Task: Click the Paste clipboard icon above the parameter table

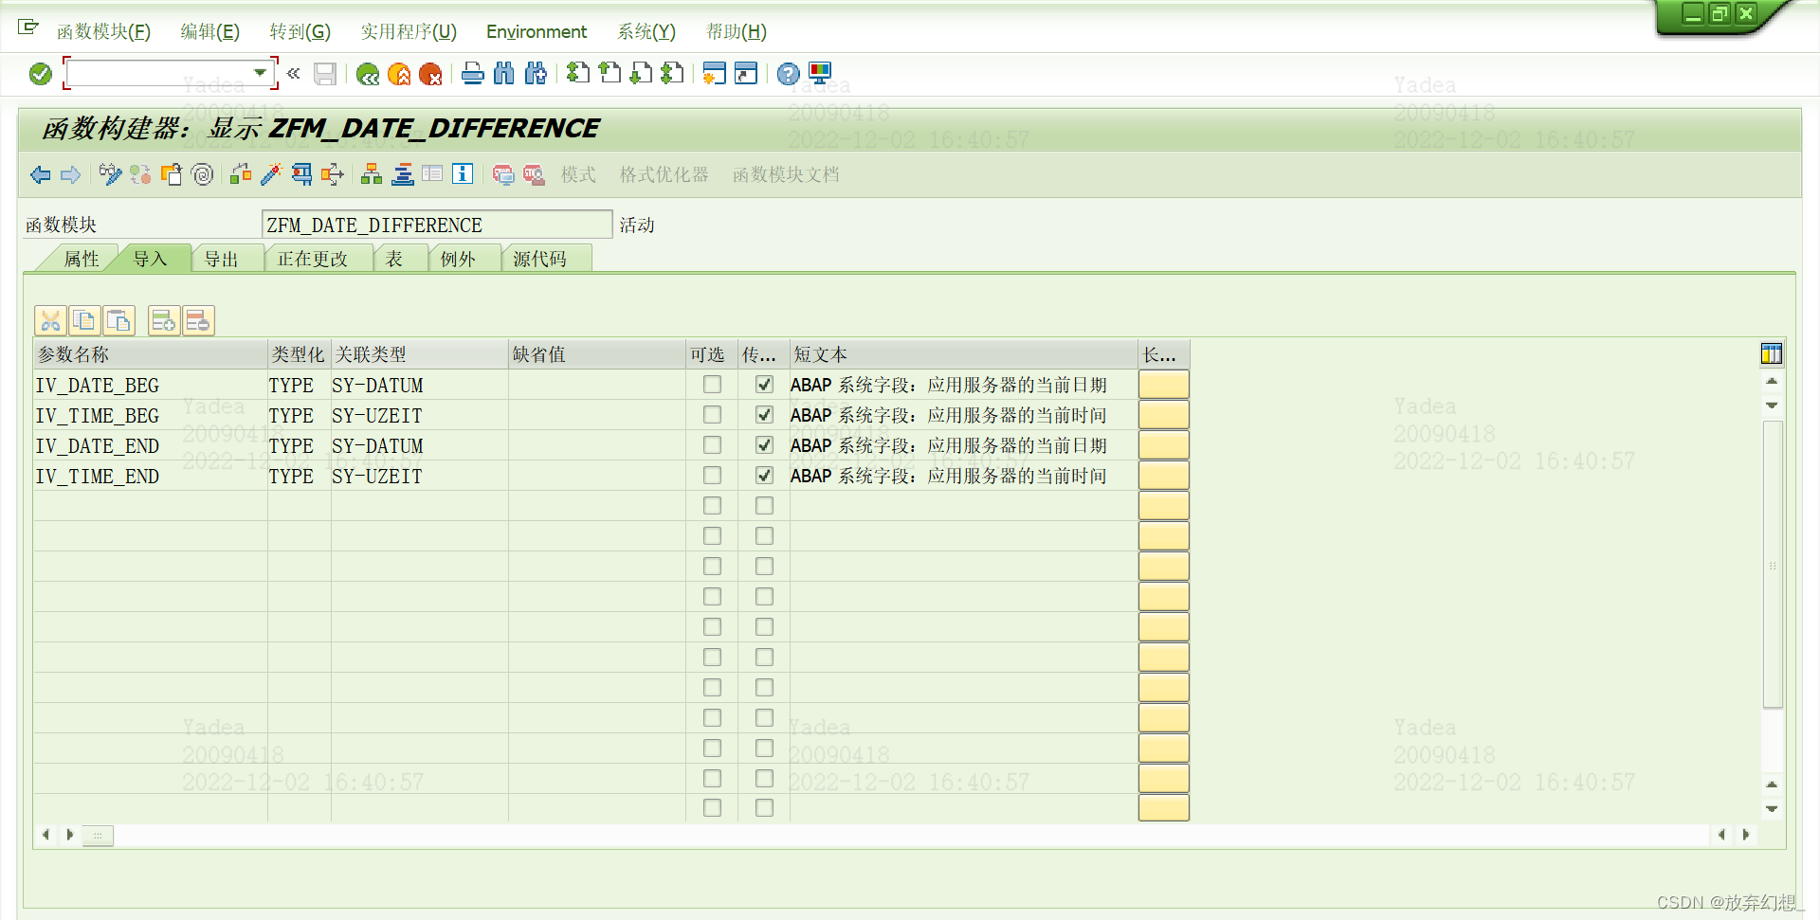Action: pyautogui.click(x=118, y=321)
